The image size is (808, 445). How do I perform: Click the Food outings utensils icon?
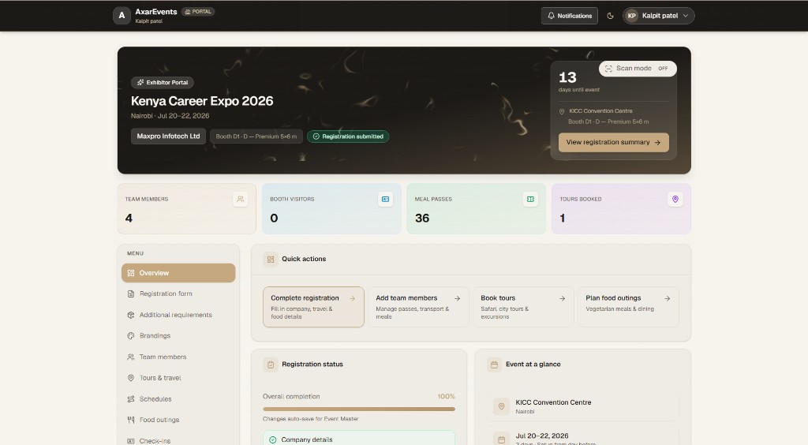coord(131,420)
